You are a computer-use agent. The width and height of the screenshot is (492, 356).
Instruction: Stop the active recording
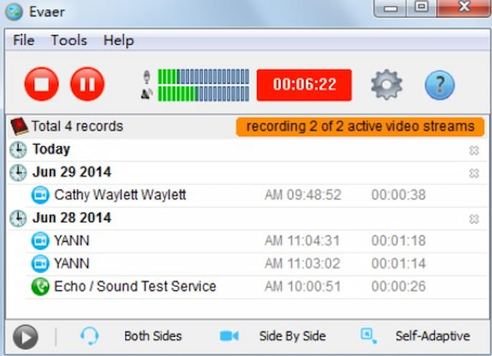coord(41,84)
